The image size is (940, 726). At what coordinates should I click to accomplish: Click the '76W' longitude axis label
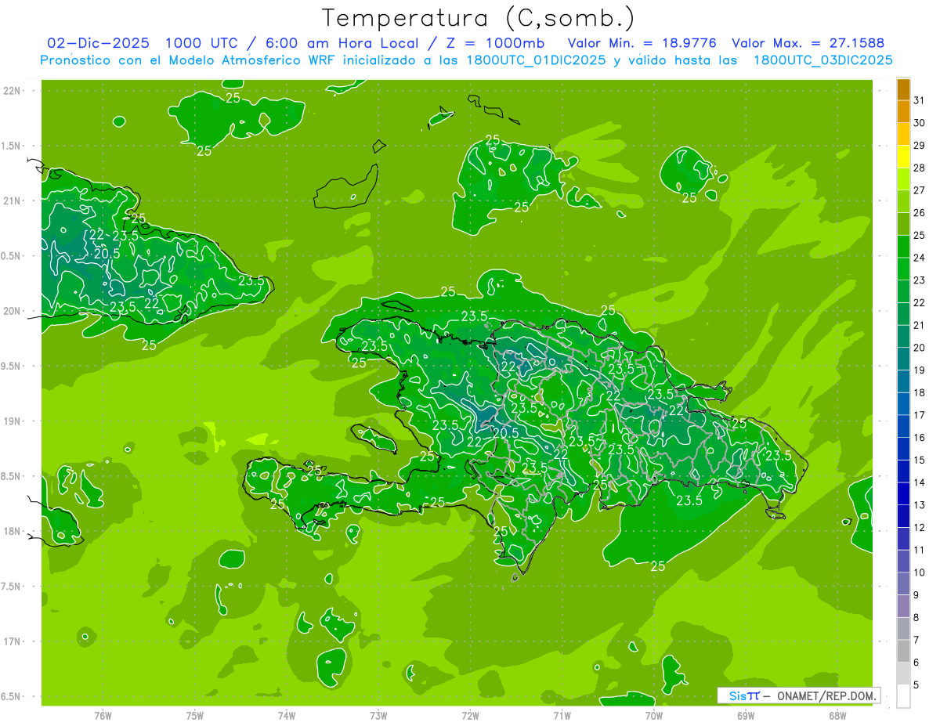tap(103, 715)
